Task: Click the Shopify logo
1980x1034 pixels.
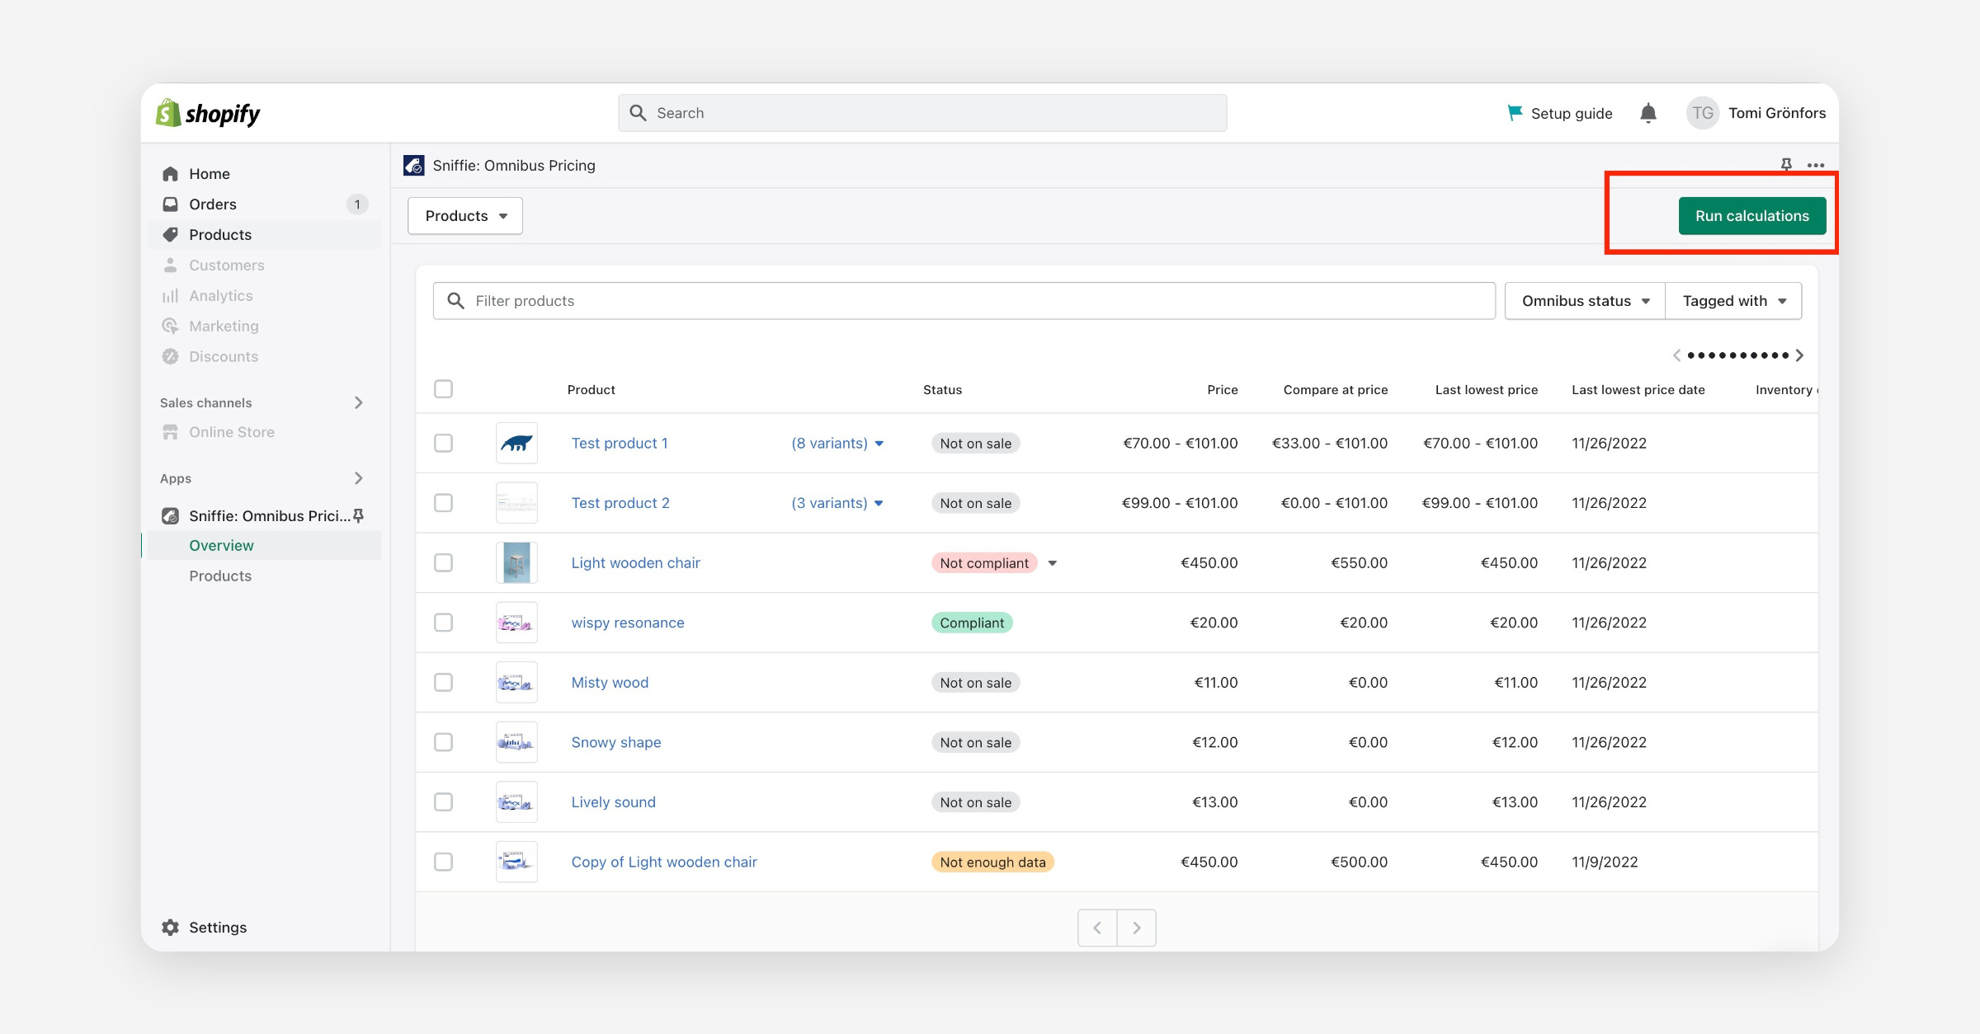Action: click(x=209, y=113)
